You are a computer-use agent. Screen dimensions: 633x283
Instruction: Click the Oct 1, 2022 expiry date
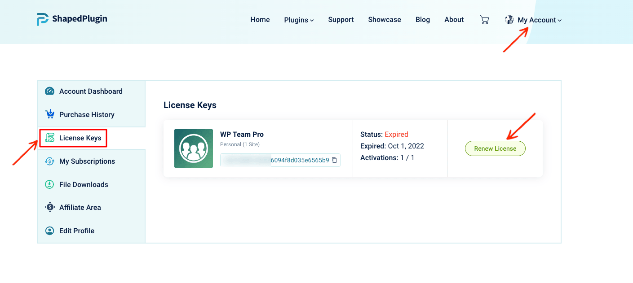click(x=406, y=146)
